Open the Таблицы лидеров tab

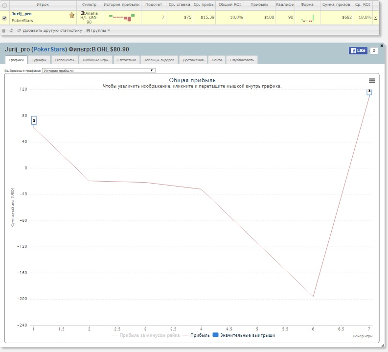[160, 60]
